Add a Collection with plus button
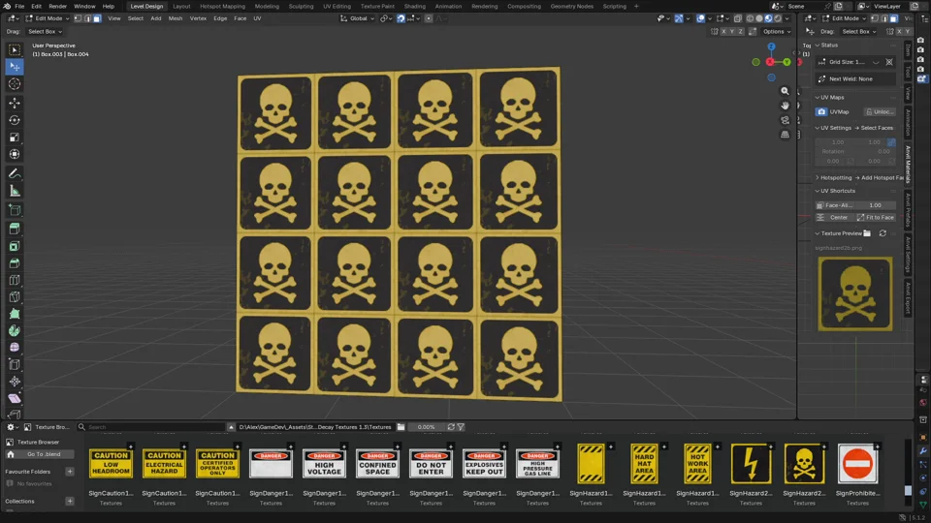 [x=70, y=501]
